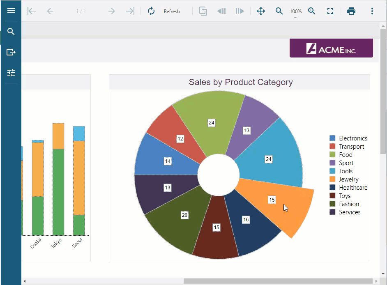Click the Fashion legend entry

click(x=344, y=204)
